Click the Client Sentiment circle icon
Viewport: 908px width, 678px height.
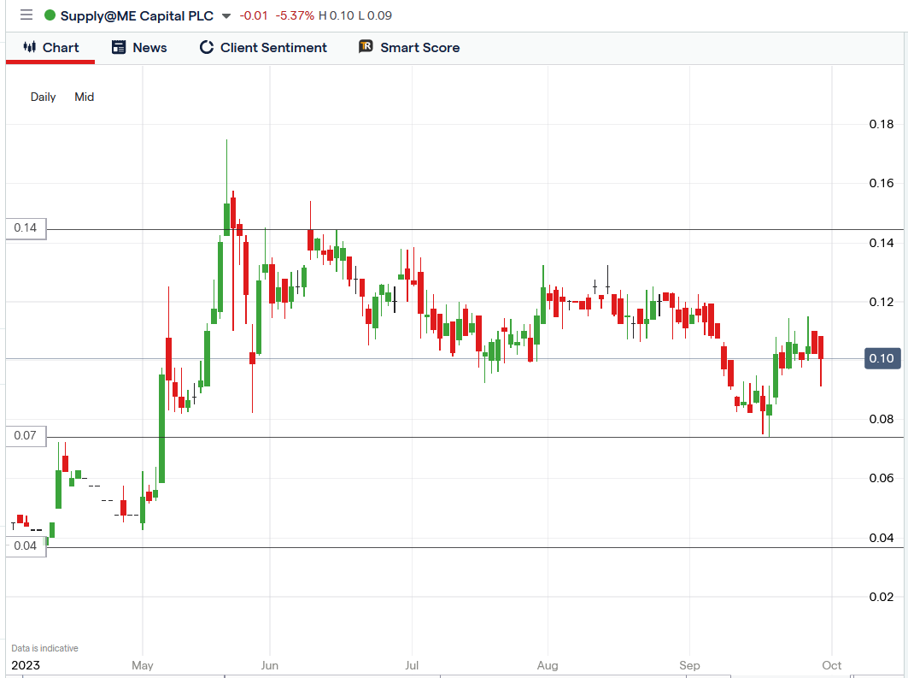[x=206, y=48]
